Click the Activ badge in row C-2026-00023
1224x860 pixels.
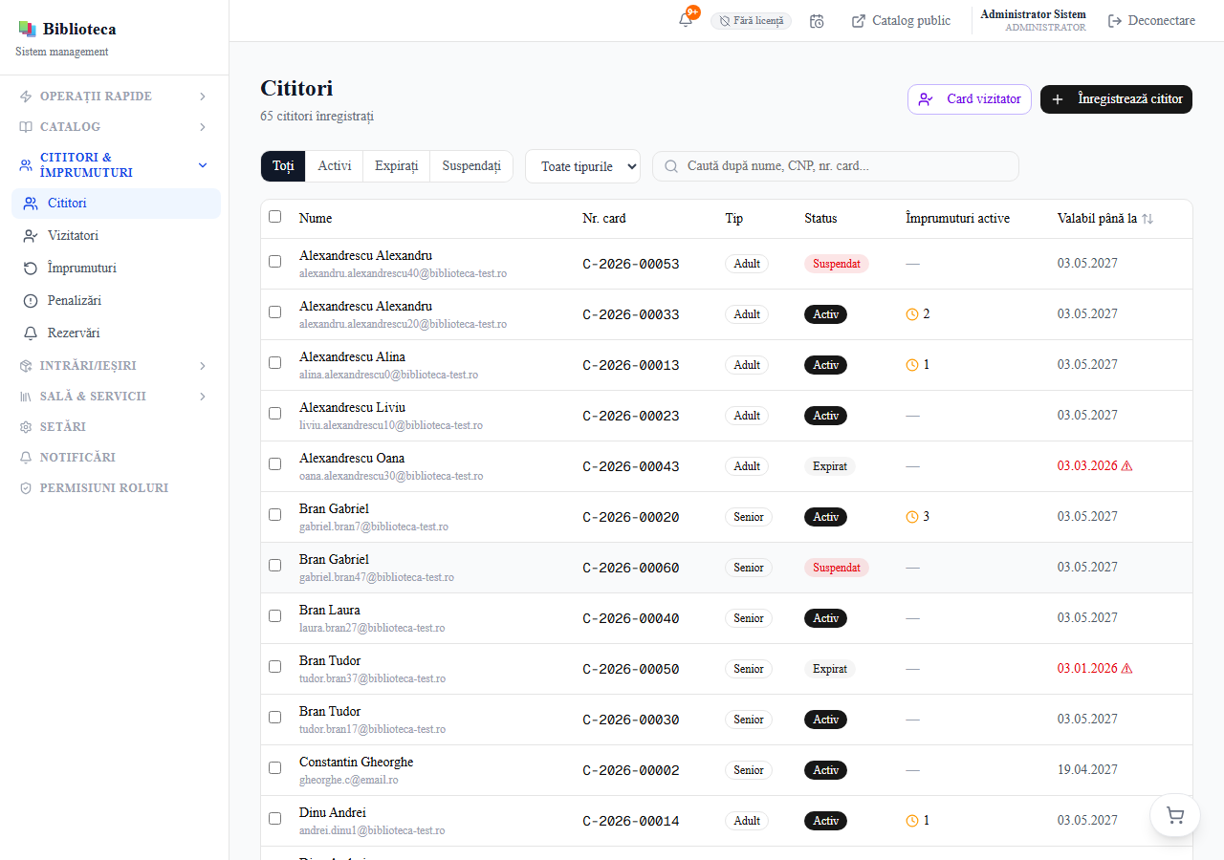pos(825,416)
